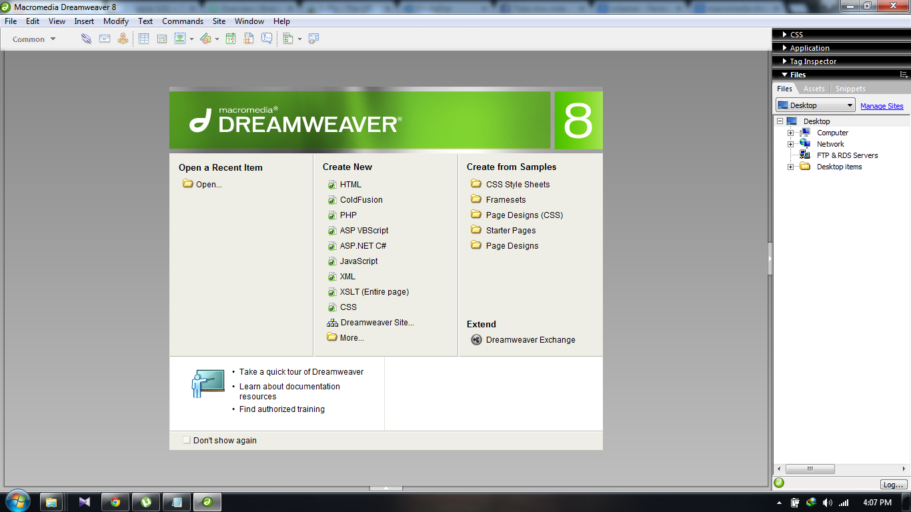911x512 pixels.
Task: Click the Media icon in Insert bar
Action: tap(205, 39)
